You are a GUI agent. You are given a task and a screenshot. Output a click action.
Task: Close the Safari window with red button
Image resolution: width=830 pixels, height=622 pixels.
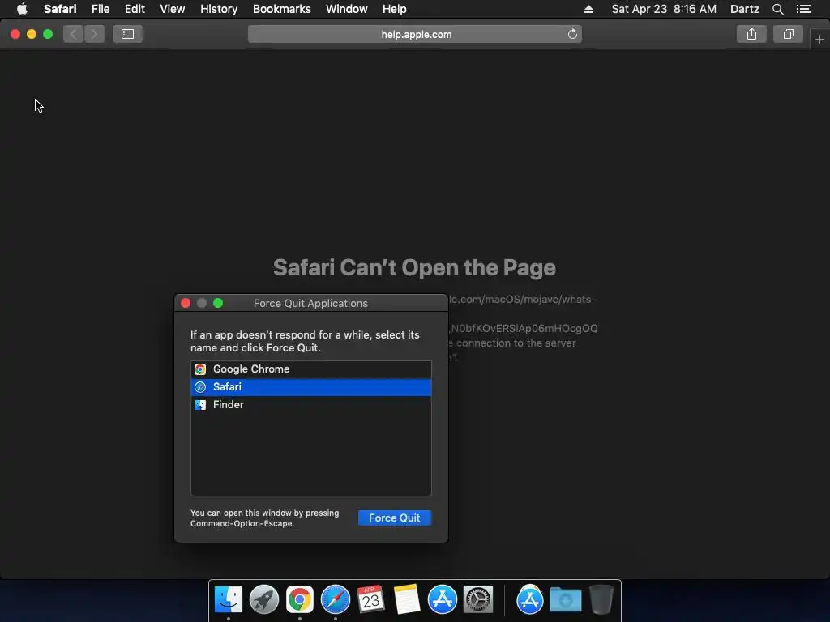point(15,34)
